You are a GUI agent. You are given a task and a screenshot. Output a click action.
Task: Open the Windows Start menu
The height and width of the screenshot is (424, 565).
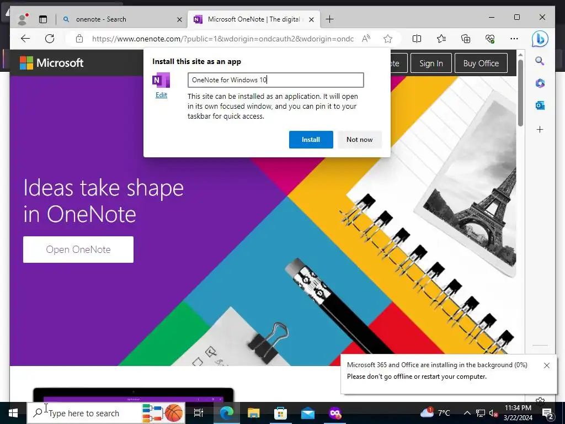[13, 413]
